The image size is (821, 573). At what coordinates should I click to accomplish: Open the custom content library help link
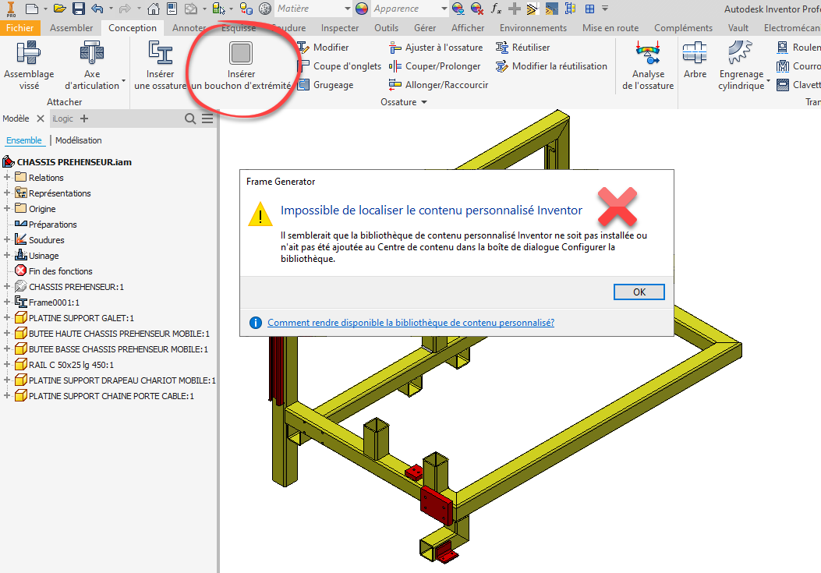tap(410, 323)
